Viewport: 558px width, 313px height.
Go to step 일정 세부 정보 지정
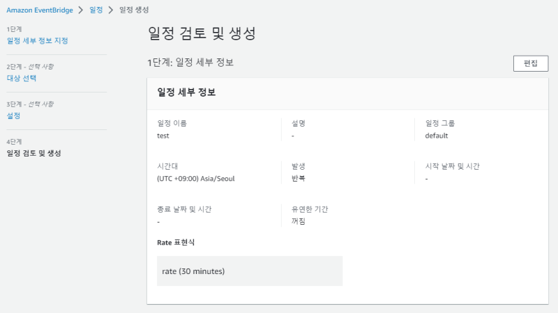[37, 40]
